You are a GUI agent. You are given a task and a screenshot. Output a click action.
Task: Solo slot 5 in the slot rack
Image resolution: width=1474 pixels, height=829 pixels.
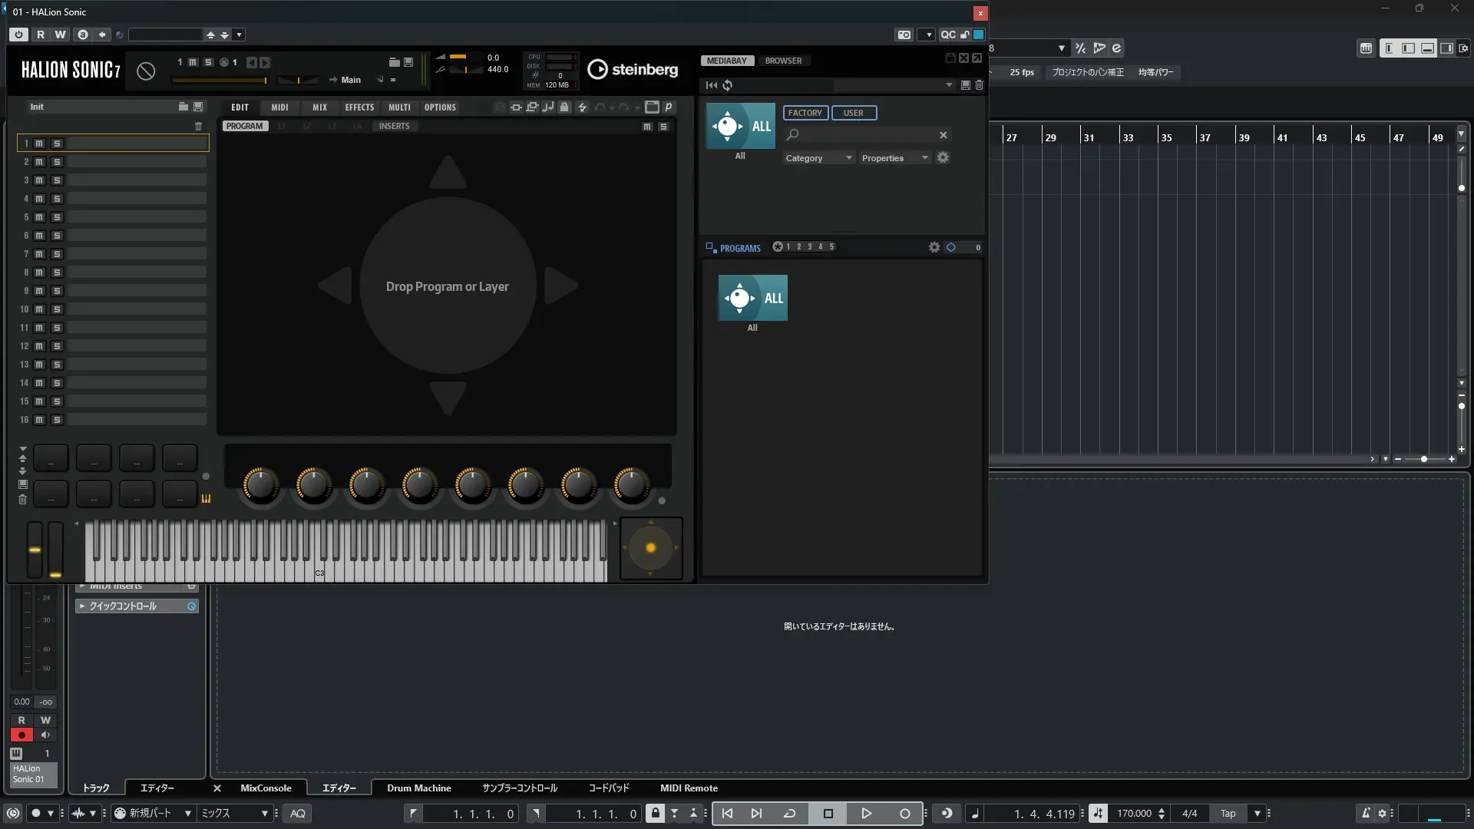(x=57, y=217)
